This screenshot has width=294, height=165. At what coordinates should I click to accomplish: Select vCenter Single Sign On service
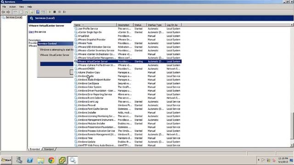pyautogui.click(x=128, y=32)
